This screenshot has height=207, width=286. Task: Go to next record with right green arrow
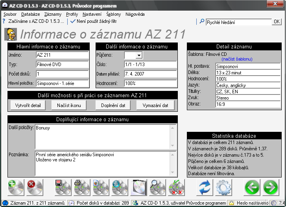point(271,187)
